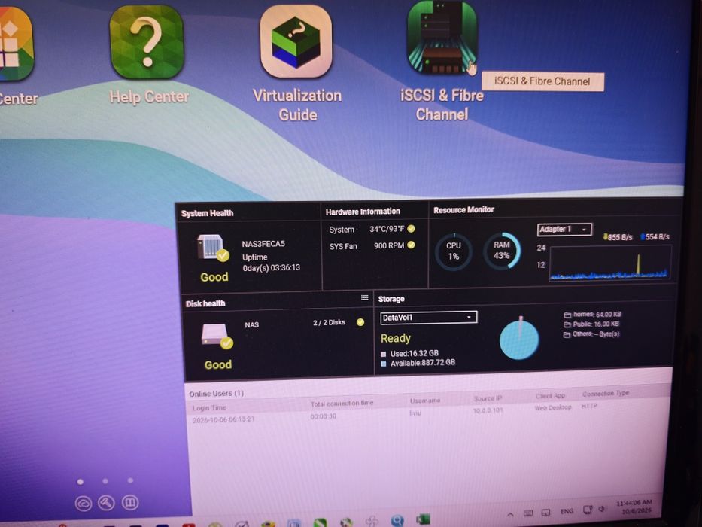This screenshot has height=527, width=702.
Task: Open the Help Center desktop app
Action: click(x=147, y=43)
